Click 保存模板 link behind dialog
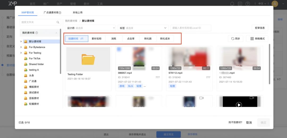Screen dimensions: 287x138 (x=193, y=134)
